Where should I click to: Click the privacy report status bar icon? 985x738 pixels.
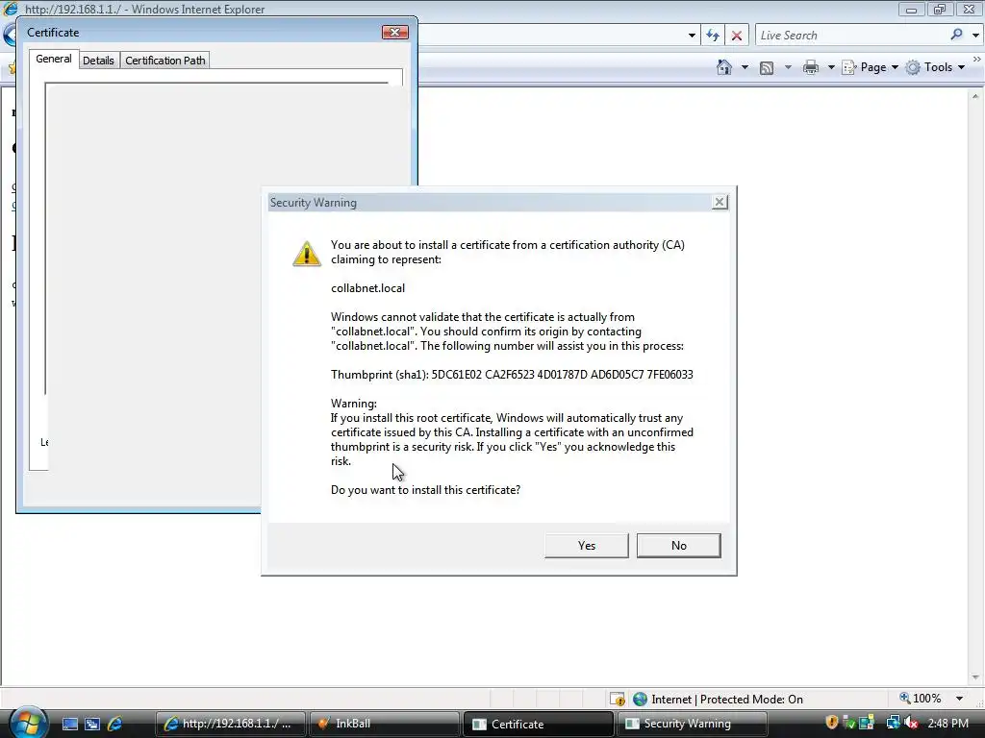pos(618,700)
